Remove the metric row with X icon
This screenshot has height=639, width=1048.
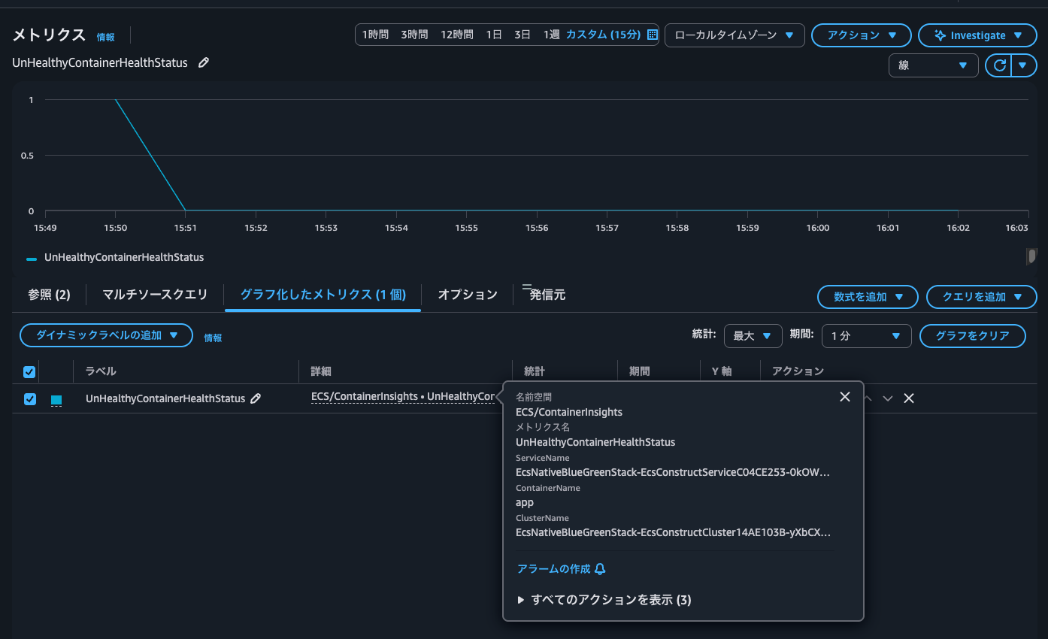(908, 398)
